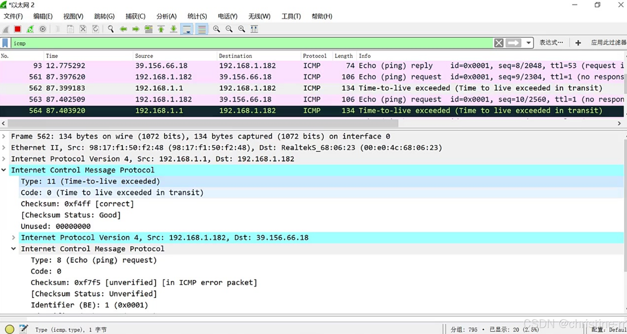Screen dimensions: 627x334
Task: Restart the current capture
Action: point(30,29)
